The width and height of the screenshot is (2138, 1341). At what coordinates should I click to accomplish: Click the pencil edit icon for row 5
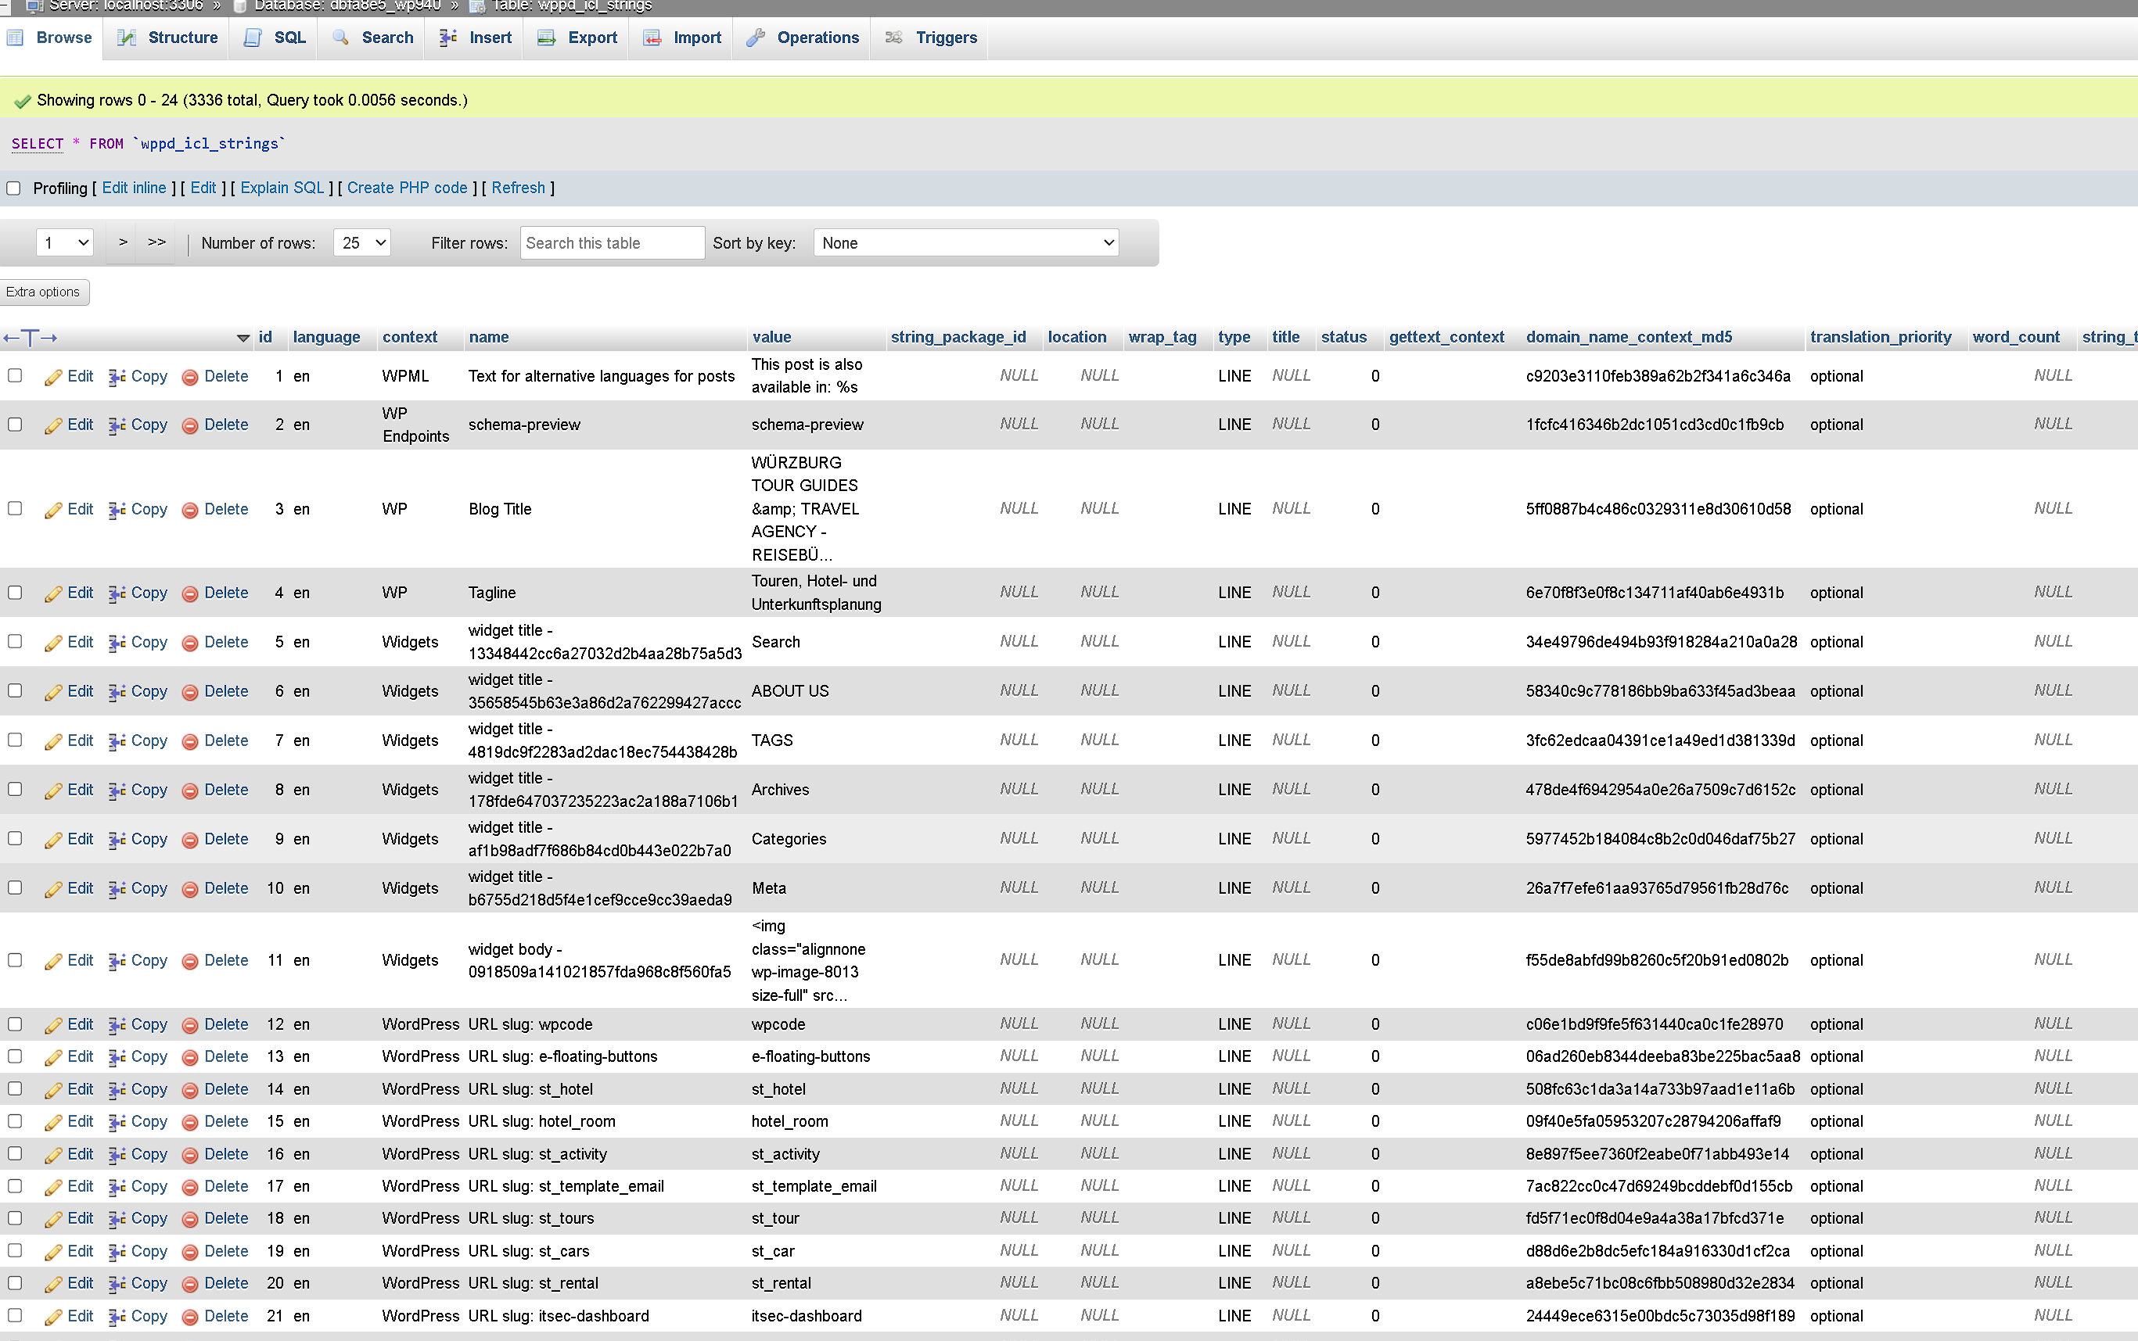(x=53, y=643)
